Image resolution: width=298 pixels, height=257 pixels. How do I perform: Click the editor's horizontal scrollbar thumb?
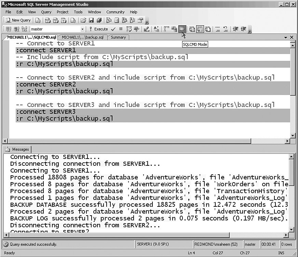coord(130,141)
